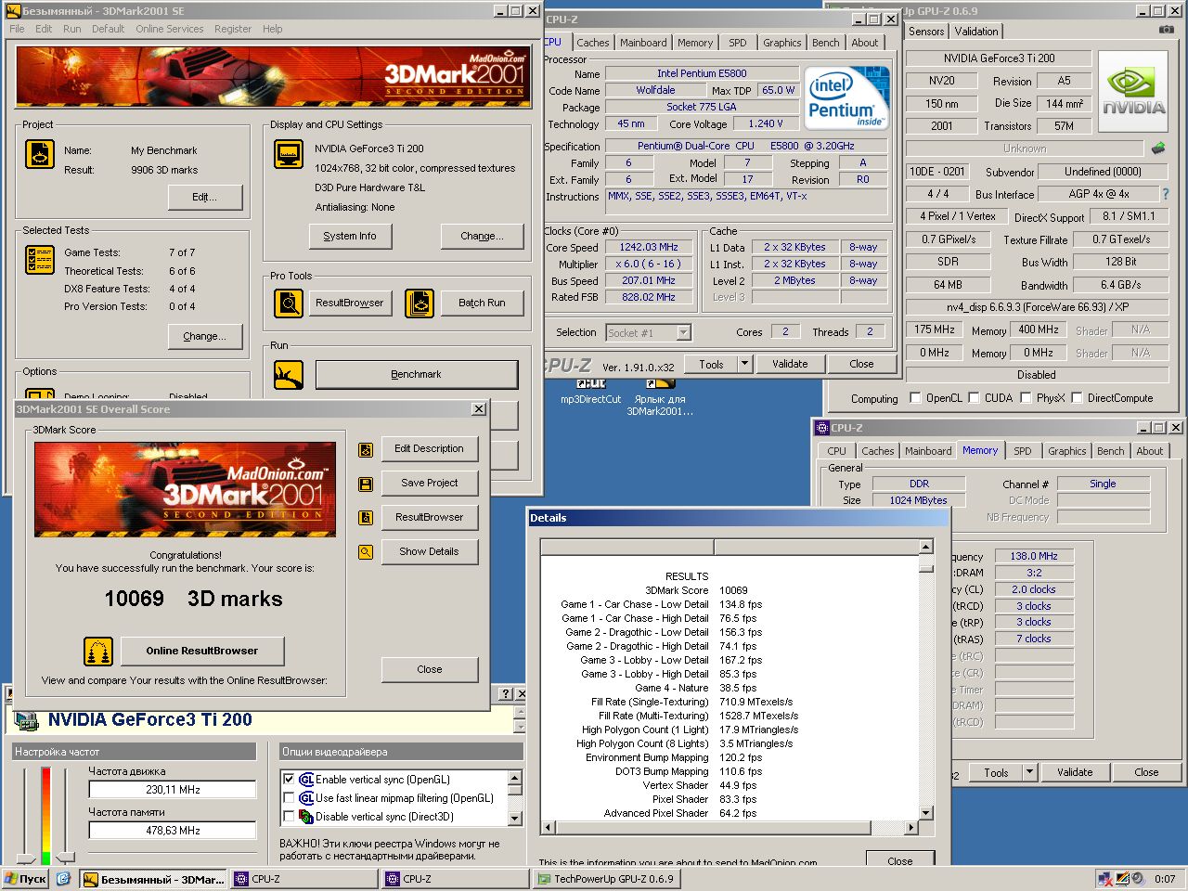The image size is (1188, 891).
Task: Click Validate in the lower CPU-Z window
Action: 1075,772
